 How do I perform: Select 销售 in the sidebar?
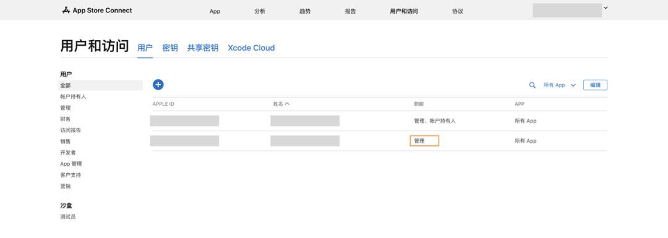[x=66, y=141]
